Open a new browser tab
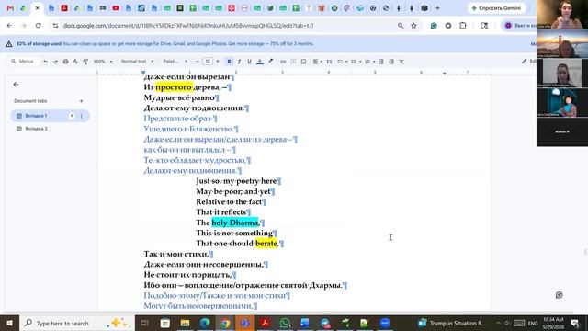The height and width of the screenshot is (331, 588). [x=437, y=8]
